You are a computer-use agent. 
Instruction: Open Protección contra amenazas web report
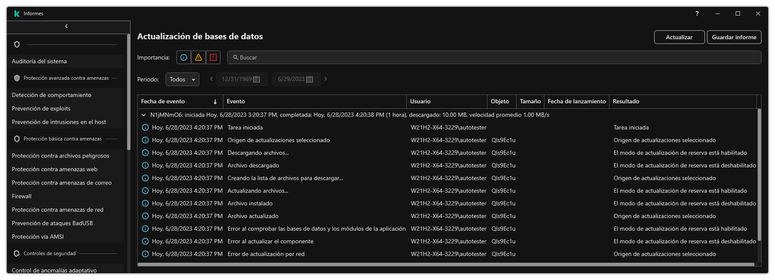65,169
